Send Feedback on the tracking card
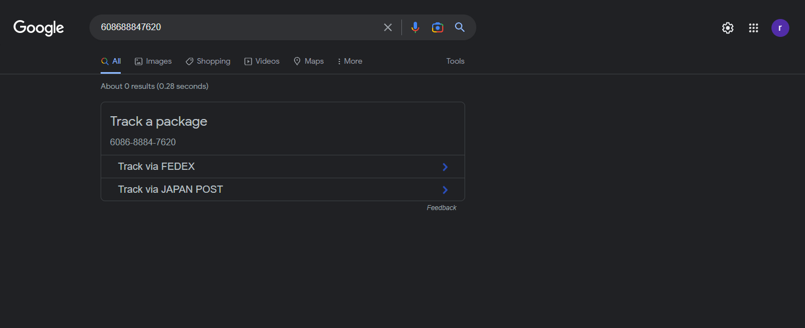Viewport: 805px width, 328px height. pyautogui.click(x=442, y=208)
